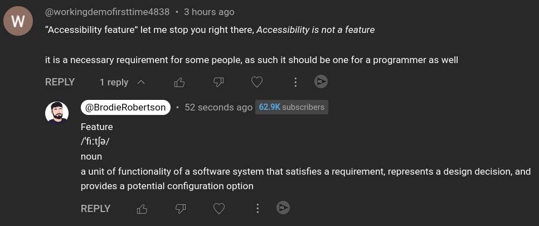
Task: Like the workingdemofirsttime4838 comment
Action: click(179, 83)
